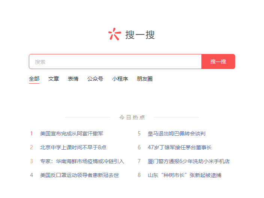Click the red 搜一搜 search button

(218, 61)
